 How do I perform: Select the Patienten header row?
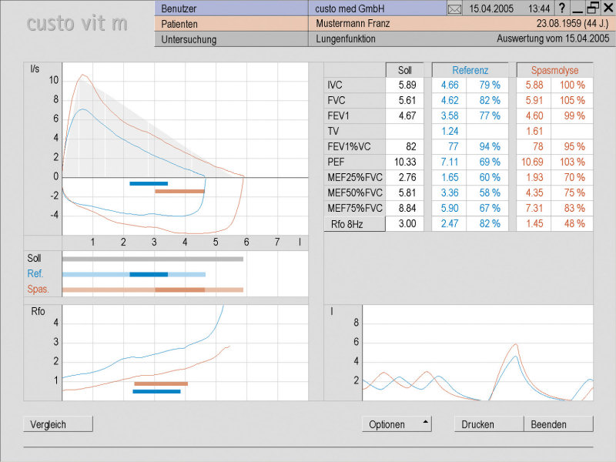coord(231,24)
